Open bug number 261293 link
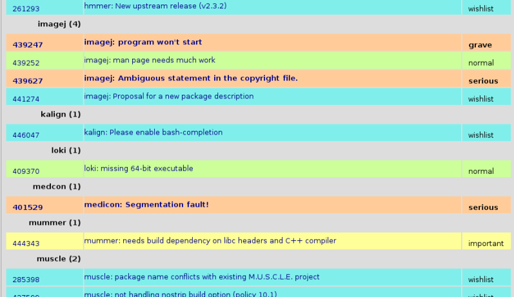This screenshot has height=297, width=514. 26,9
